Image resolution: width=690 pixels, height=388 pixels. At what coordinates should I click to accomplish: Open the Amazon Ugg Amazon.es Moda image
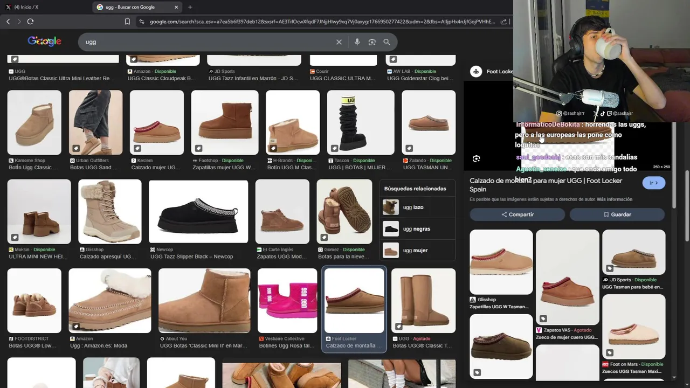[110, 301]
